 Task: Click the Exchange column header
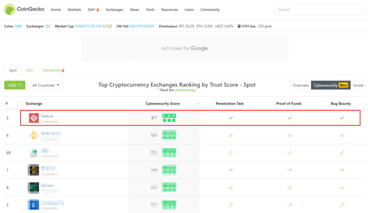[x=34, y=103]
